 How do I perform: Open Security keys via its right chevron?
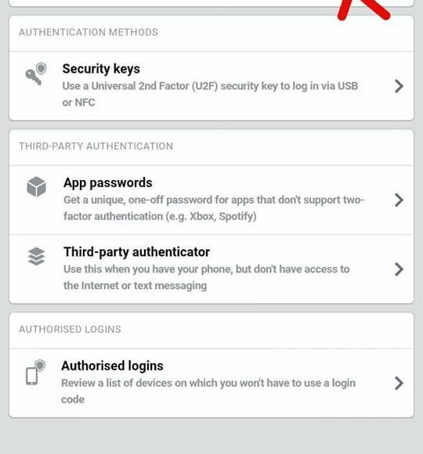pos(399,86)
